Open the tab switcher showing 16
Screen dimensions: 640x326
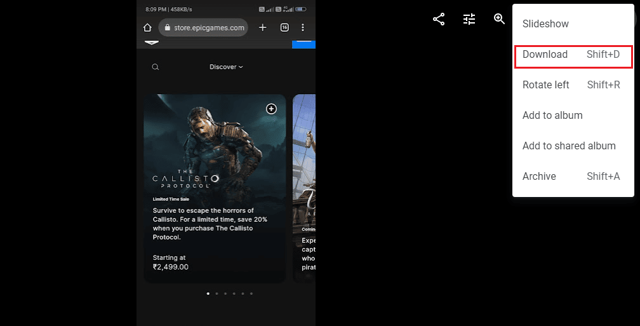tap(284, 27)
